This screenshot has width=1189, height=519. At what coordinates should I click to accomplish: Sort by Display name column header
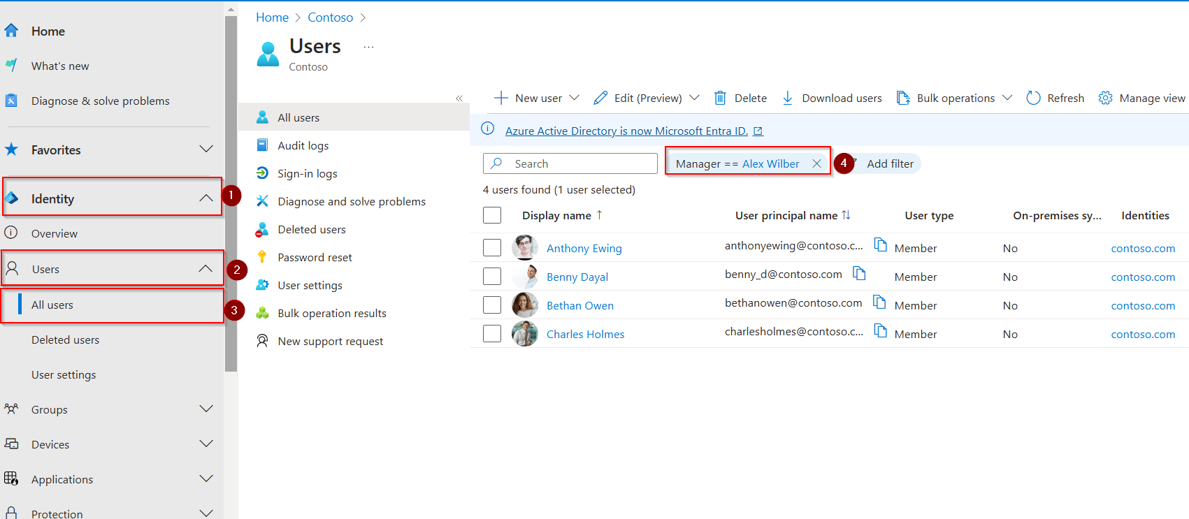(562, 215)
